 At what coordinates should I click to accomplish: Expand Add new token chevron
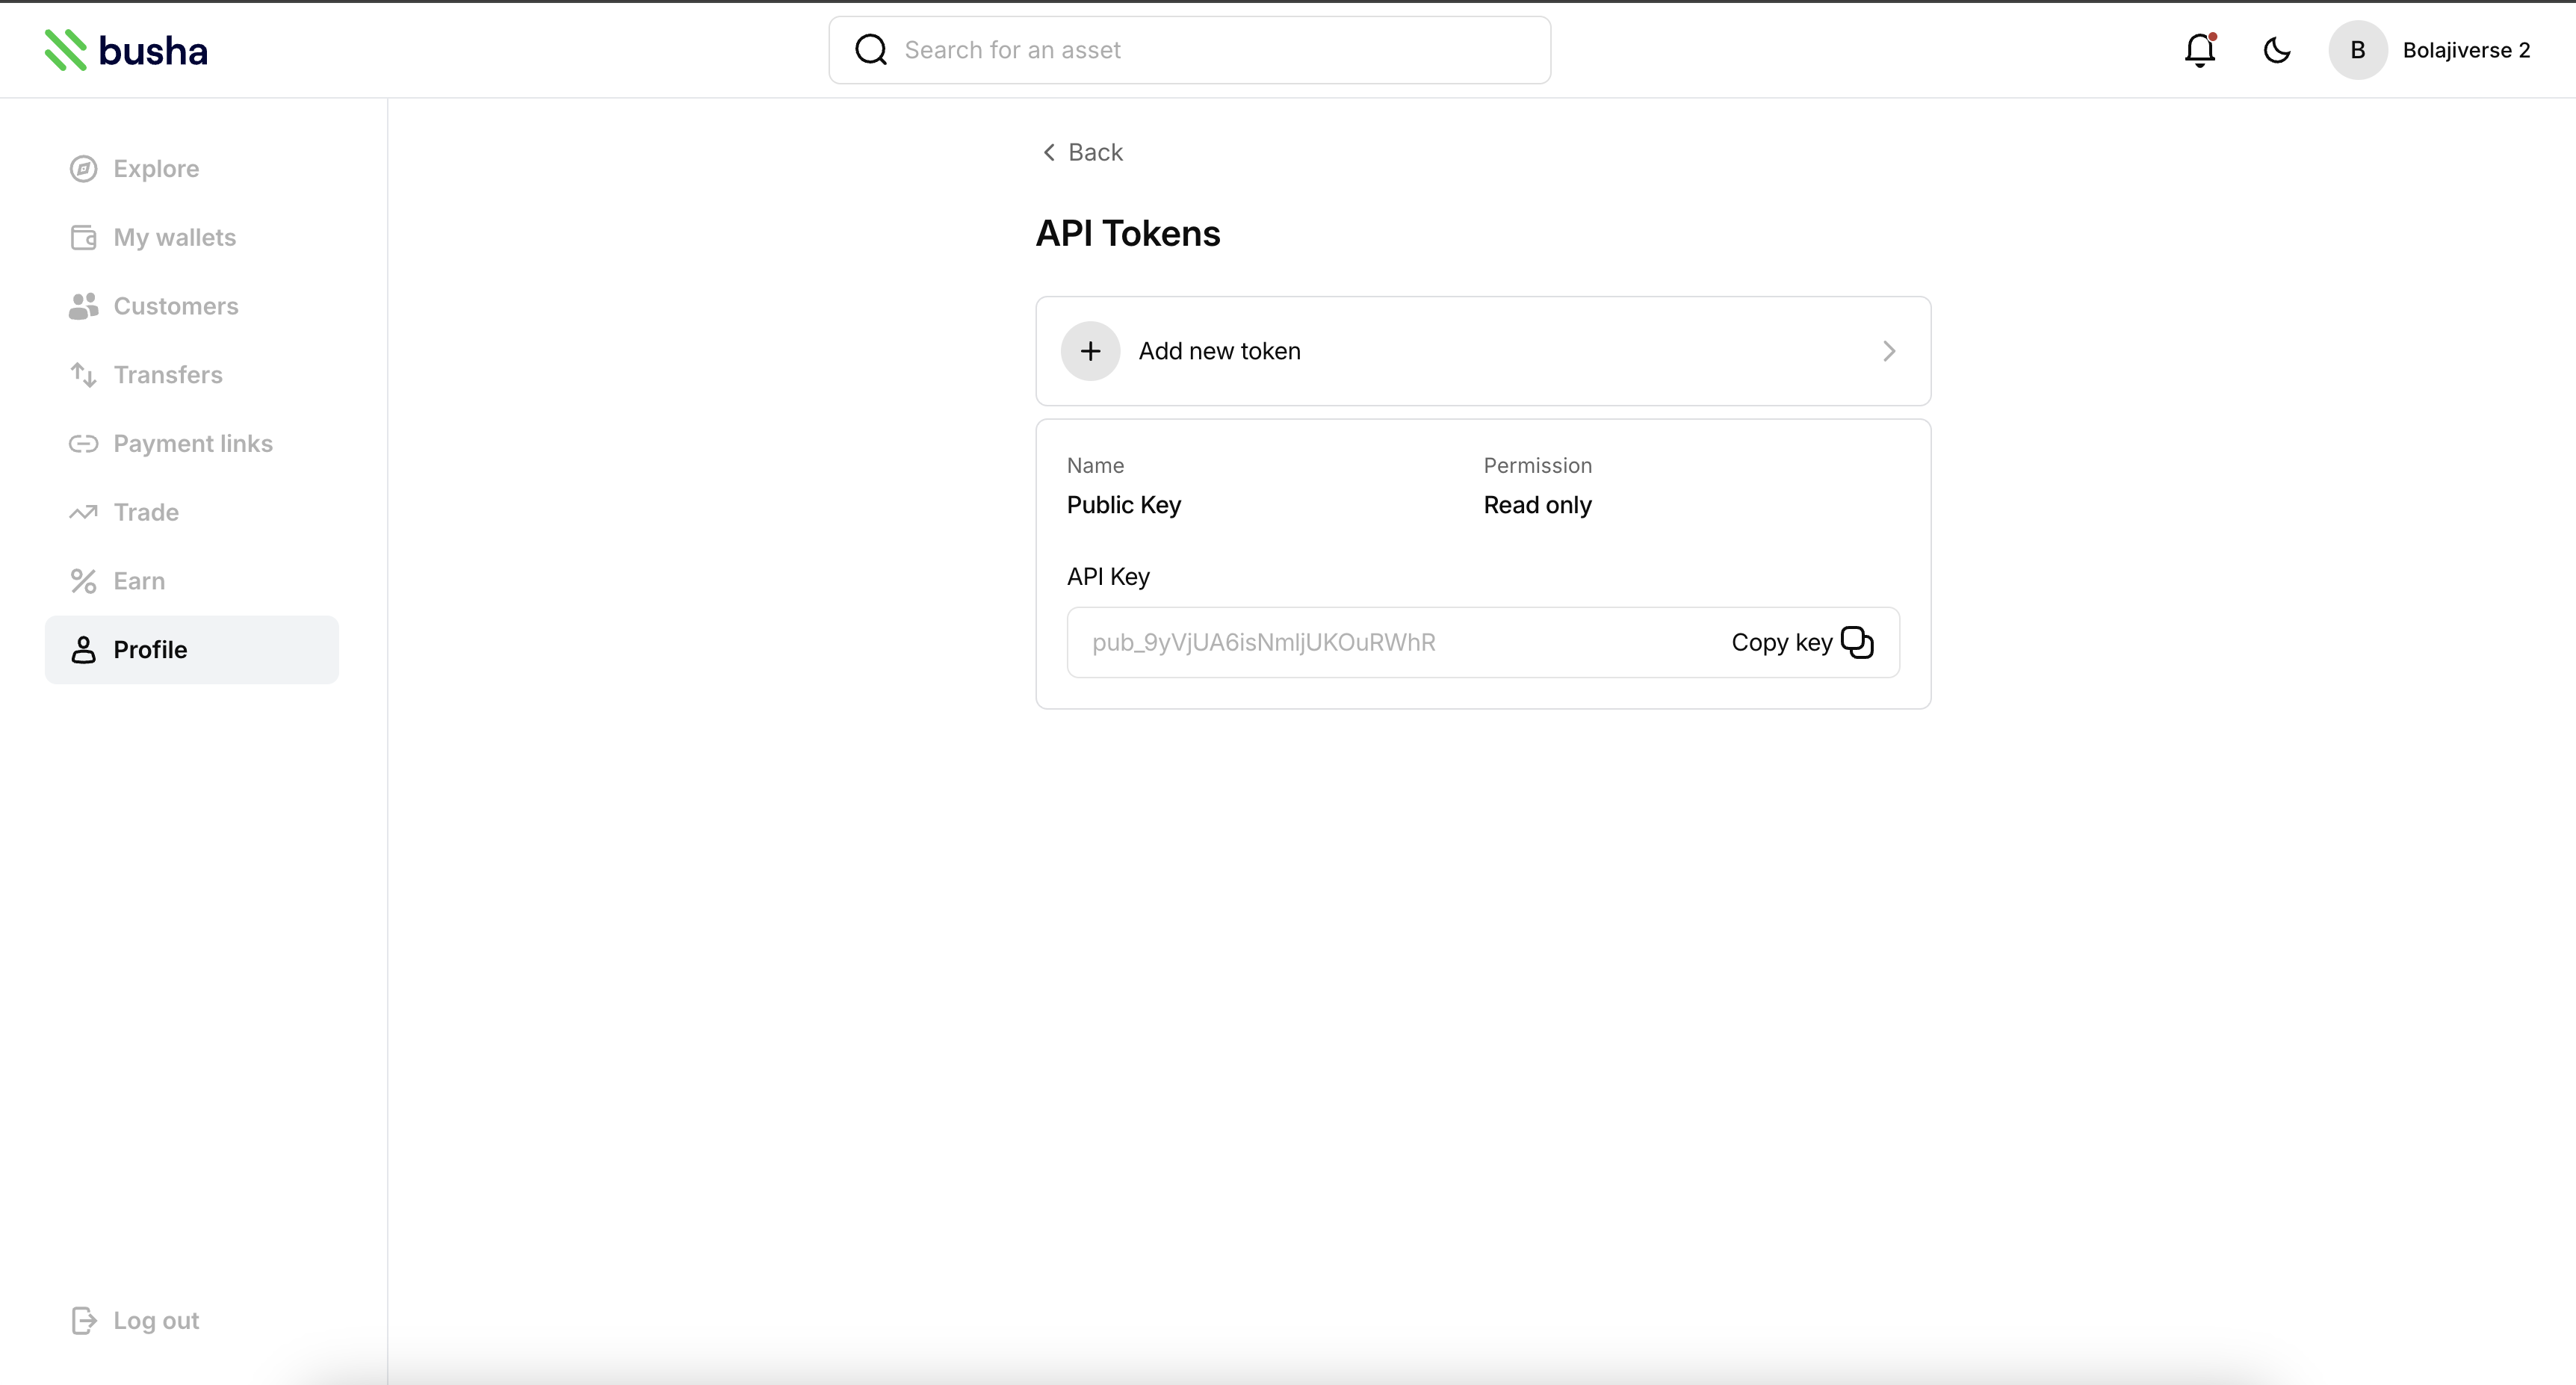click(x=1888, y=351)
